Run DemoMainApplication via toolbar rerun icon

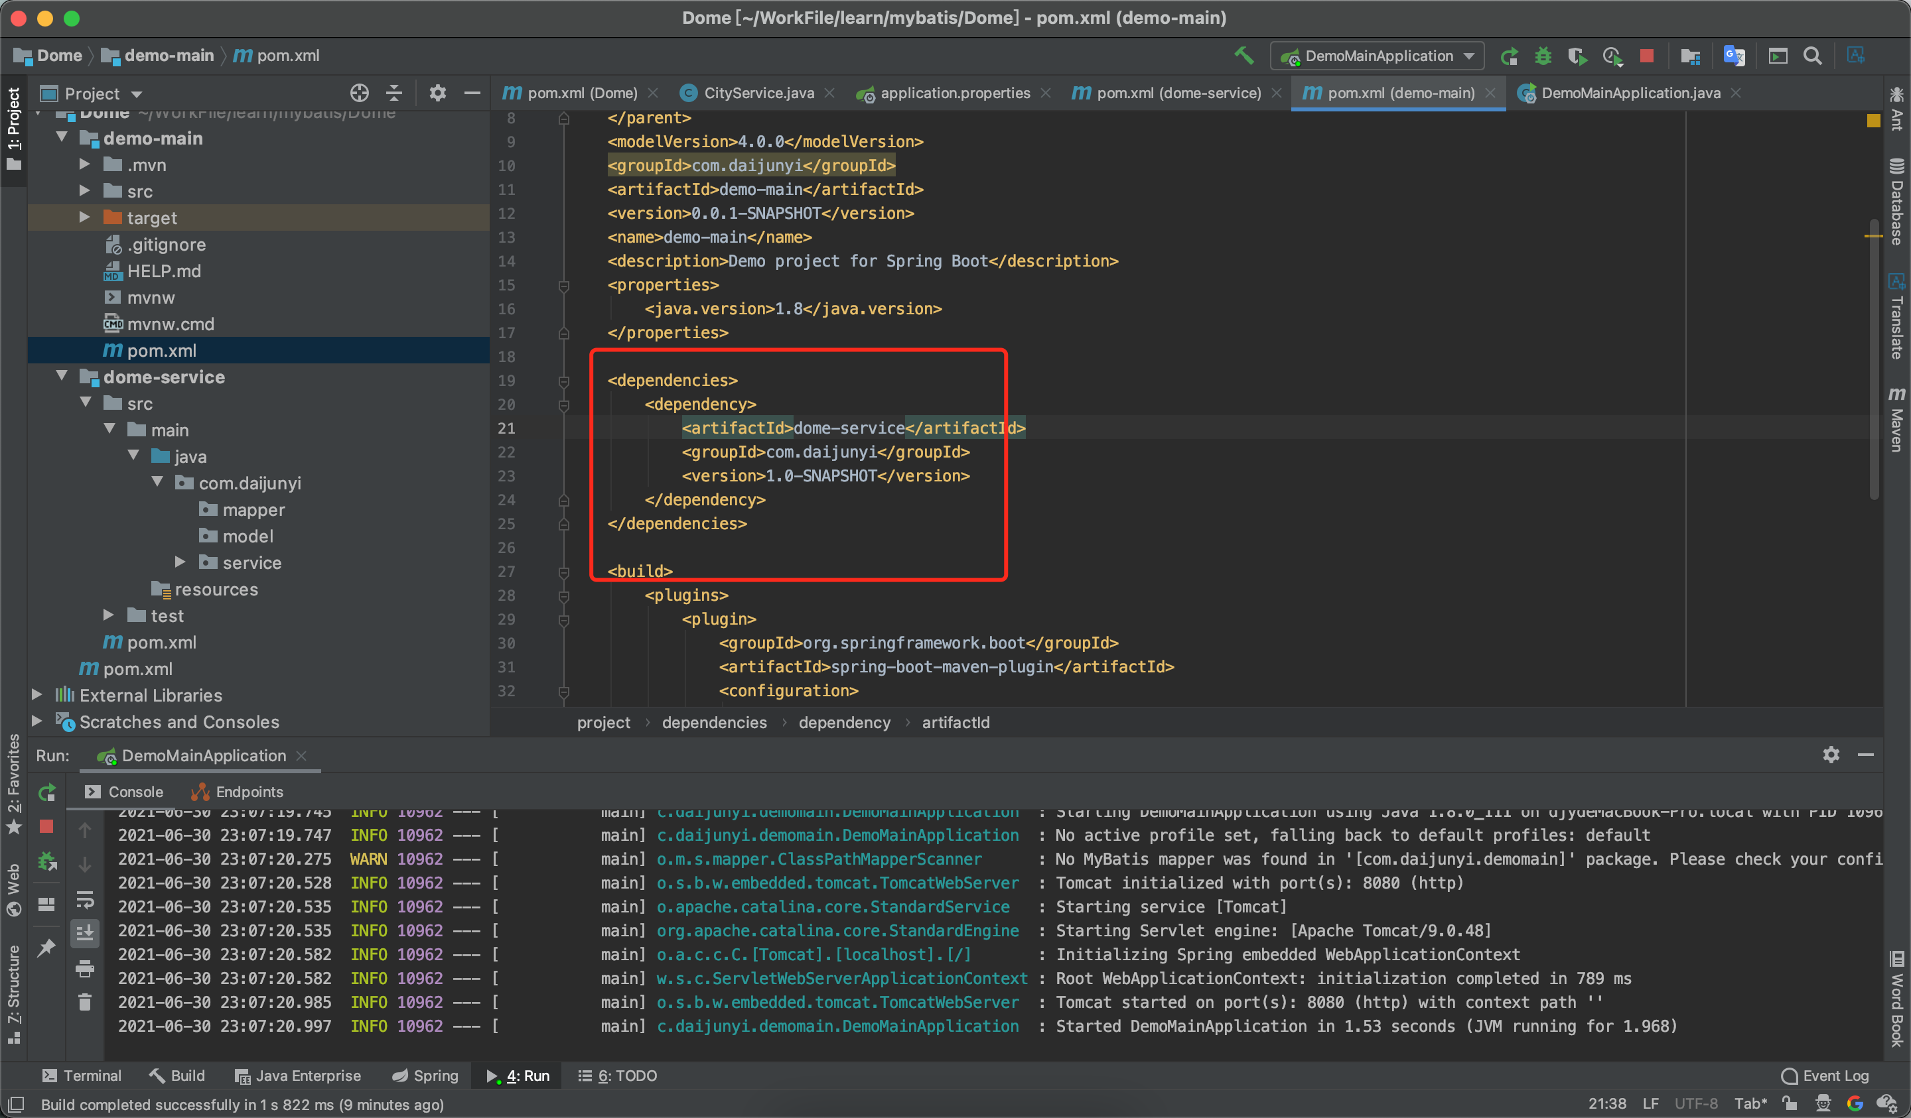pyautogui.click(x=1509, y=56)
